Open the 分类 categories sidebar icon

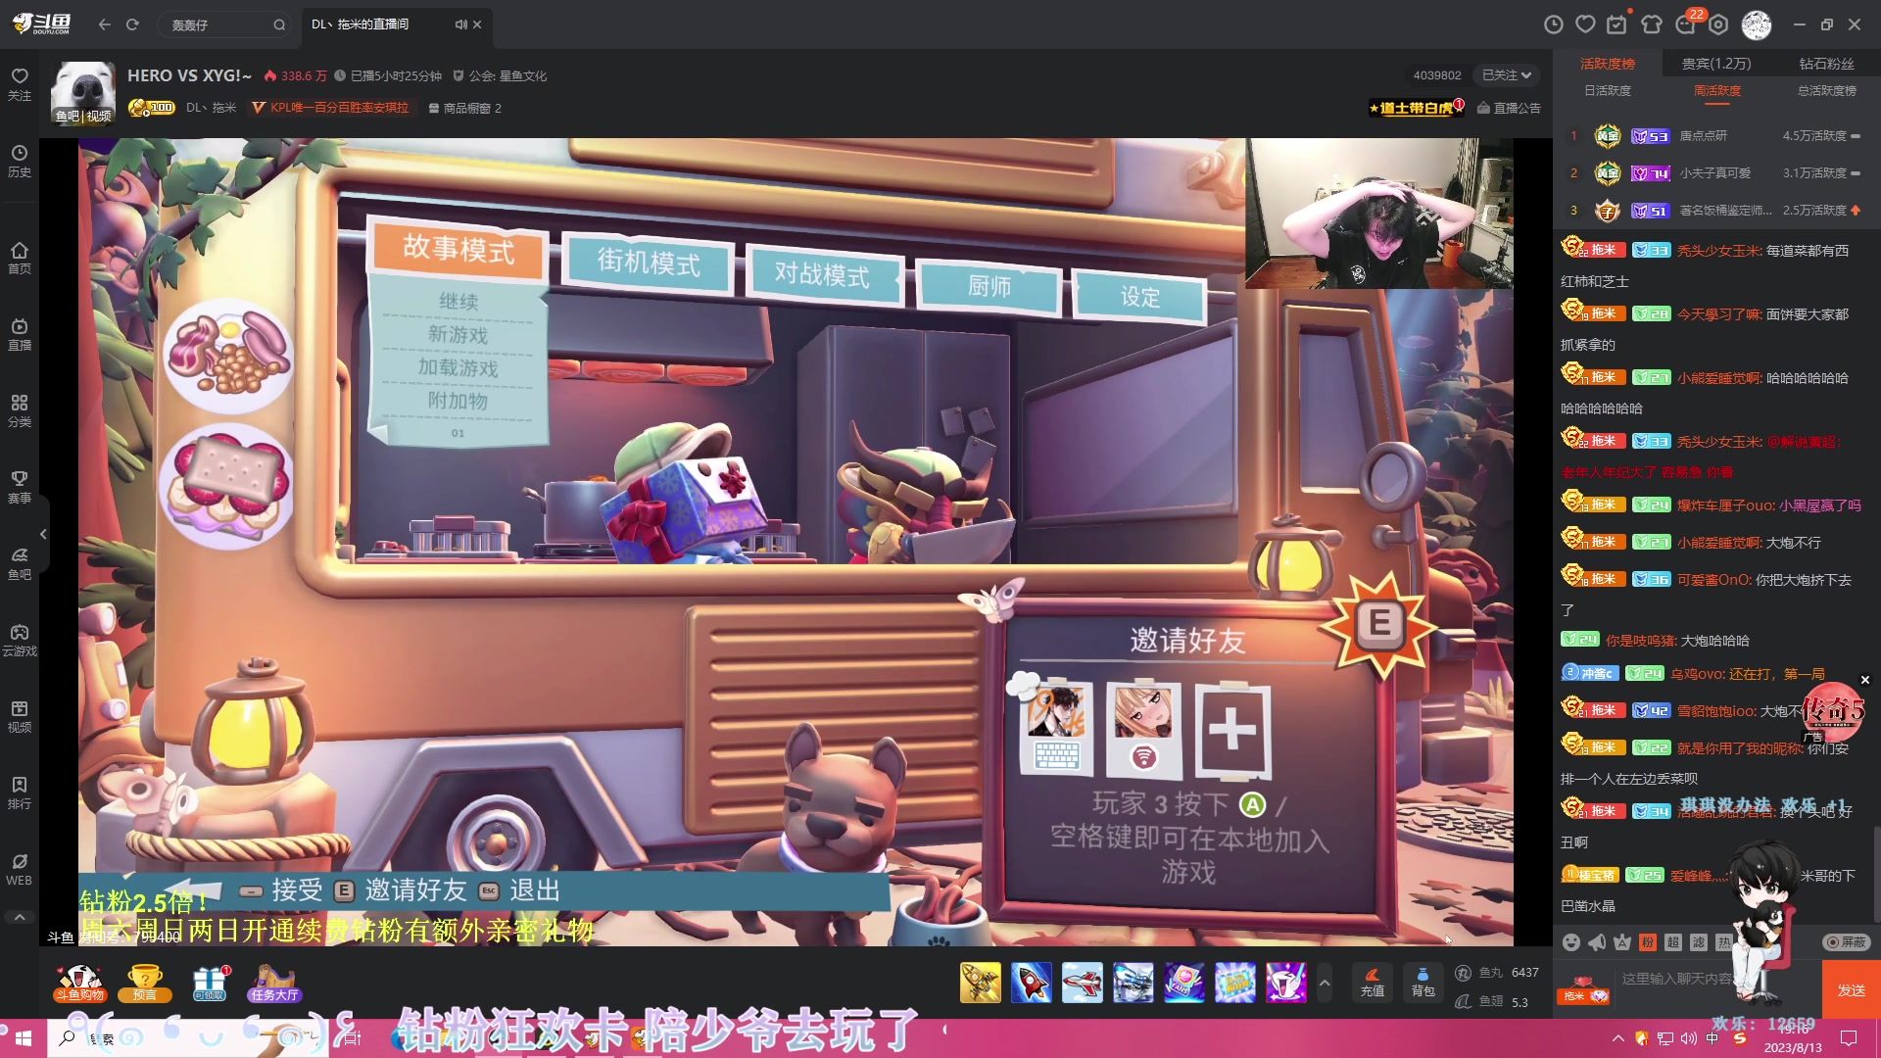point(20,410)
